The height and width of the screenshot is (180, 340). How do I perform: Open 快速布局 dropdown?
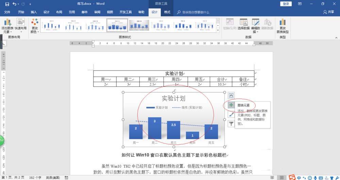(x=21, y=25)
